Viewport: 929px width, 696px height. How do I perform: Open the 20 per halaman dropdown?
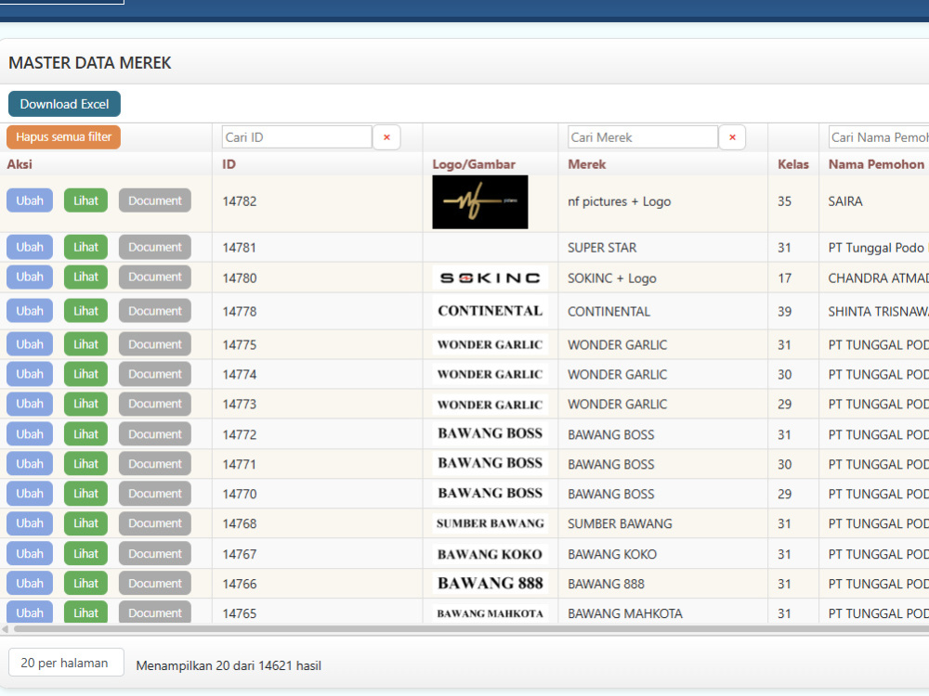(x=66, y=663)
